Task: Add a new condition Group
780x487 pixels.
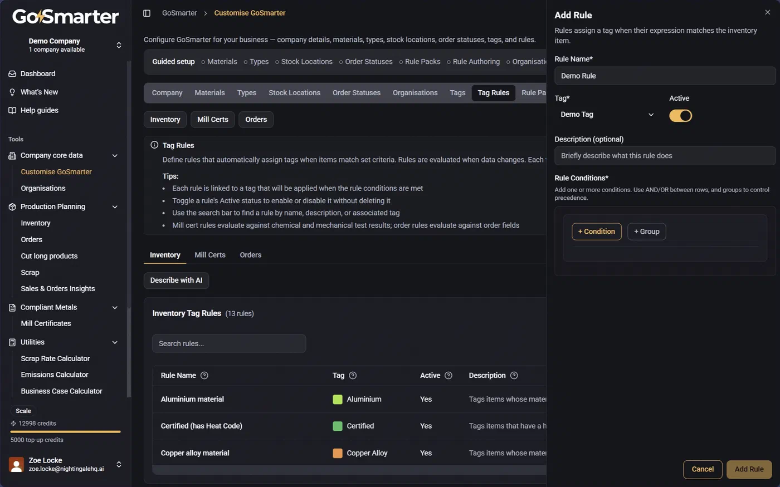Action: click(x=647, y=232)
